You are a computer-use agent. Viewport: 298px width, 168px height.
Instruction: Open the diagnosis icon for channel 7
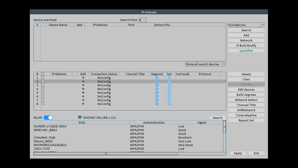tap(157, 100)
